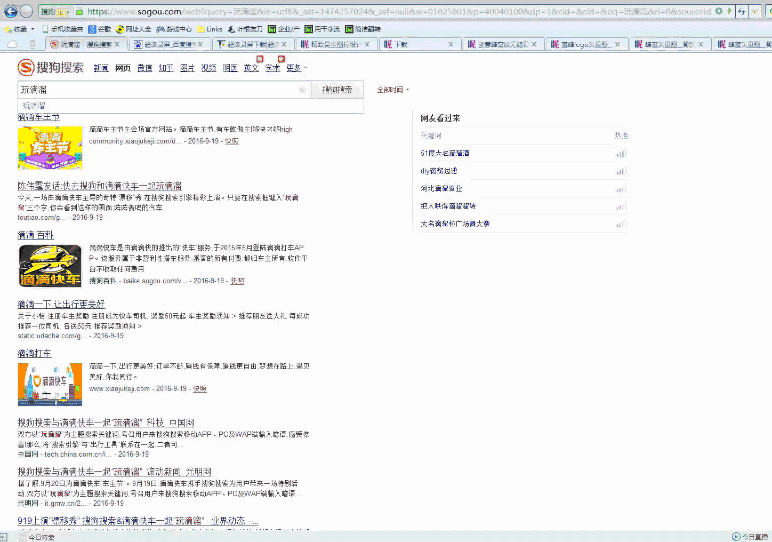The image size is (772, 542).
Task: Select the 玩滴溜 autocomplete suggestion
Action: (34, 106)
